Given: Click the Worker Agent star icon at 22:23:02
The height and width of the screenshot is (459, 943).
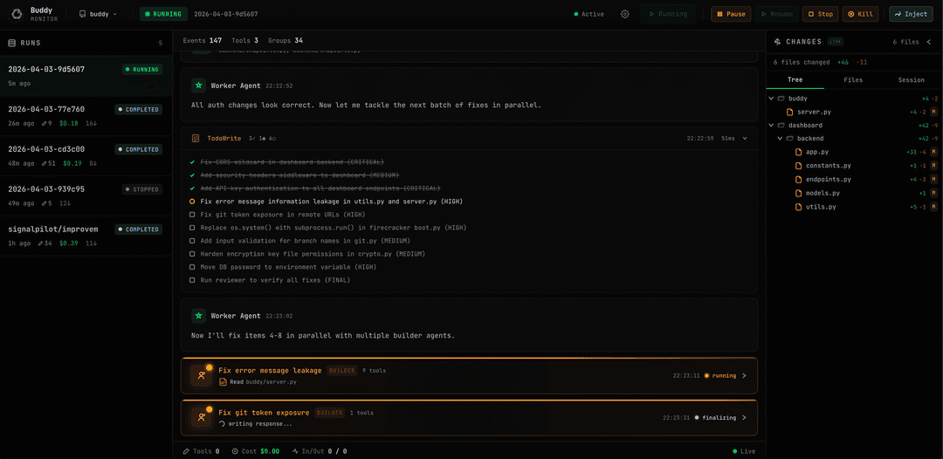Looking at the screenshot, I should point(198,315).
